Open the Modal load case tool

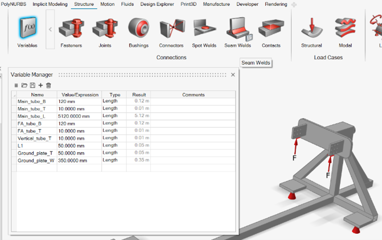click(x=345, y=28)
